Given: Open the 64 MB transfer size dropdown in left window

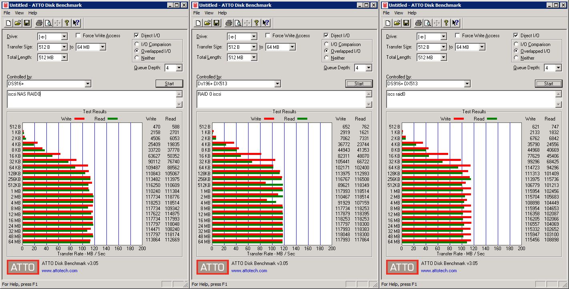Looking at the screenshot, I should (x=102, y=47).
